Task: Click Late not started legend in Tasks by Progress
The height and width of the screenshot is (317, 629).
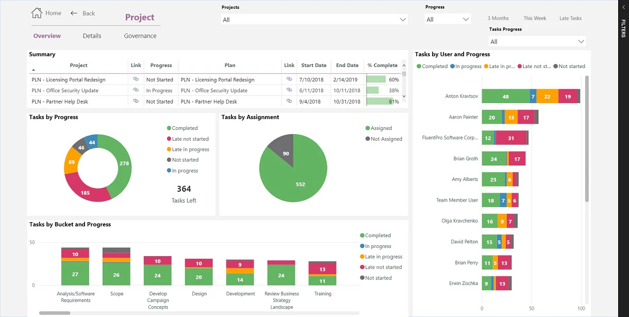Action: (x=188, y=139)
